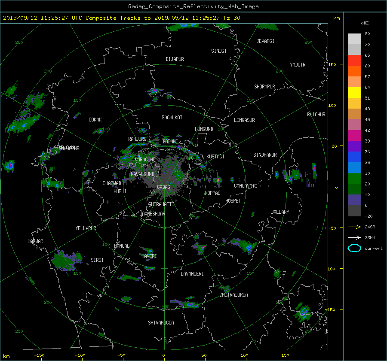
Task: Click the -150 tick on bottom axis
Action: coord(39,355)
